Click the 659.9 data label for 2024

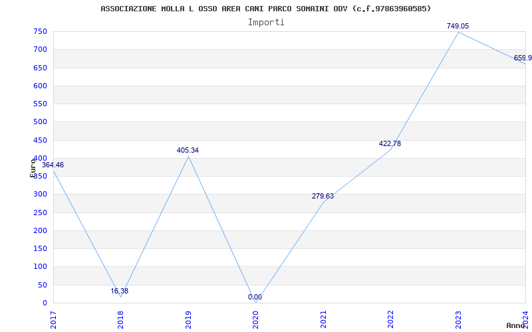pyautogui.click(x=523, y=58)
